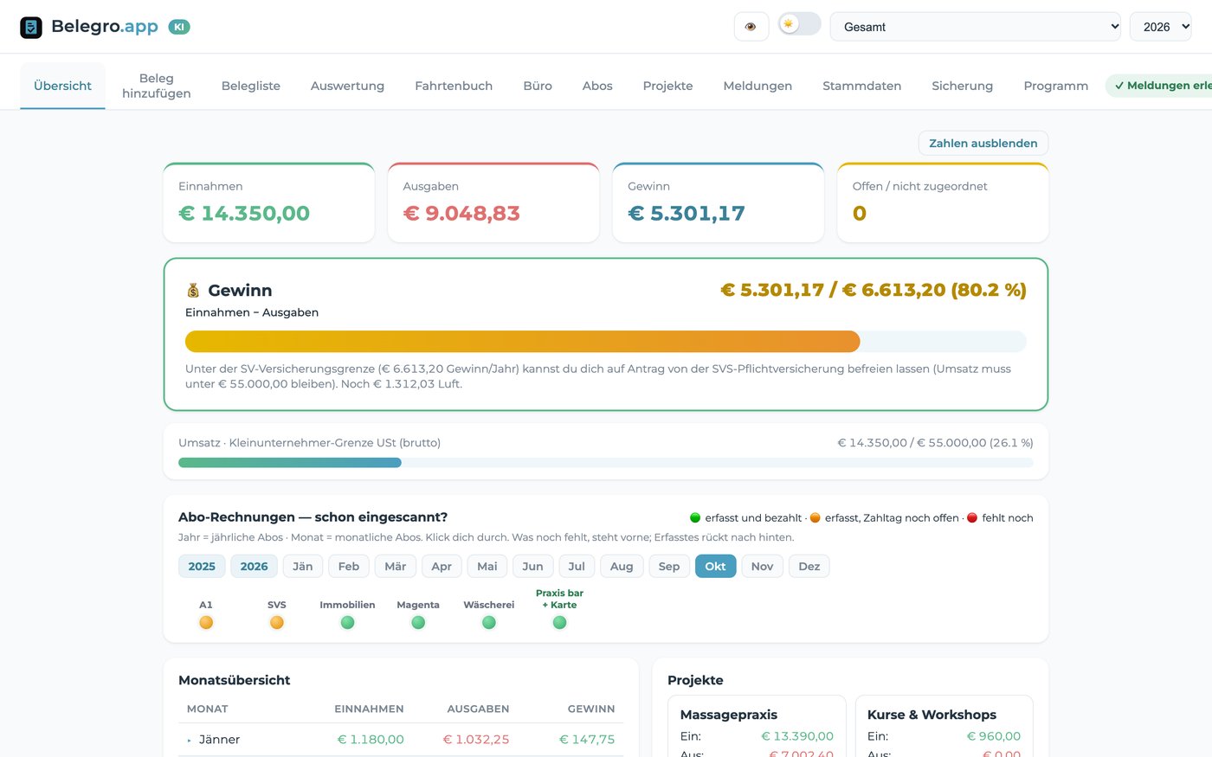Open the Abos tab
Image resolution: width=1212 pixels, height=757 pixels.
pos(597,86)
